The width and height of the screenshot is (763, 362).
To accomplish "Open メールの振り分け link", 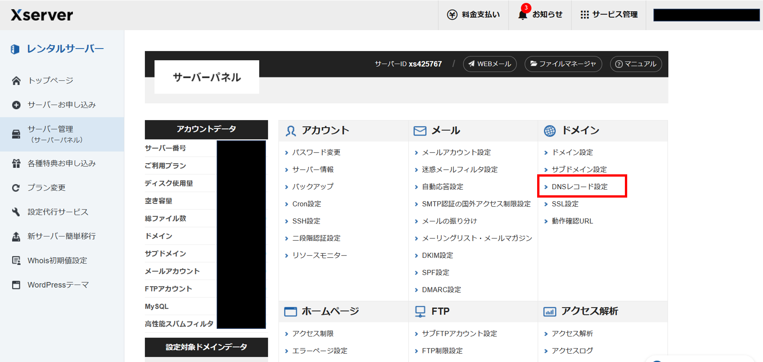I will [x=449, y=221].
